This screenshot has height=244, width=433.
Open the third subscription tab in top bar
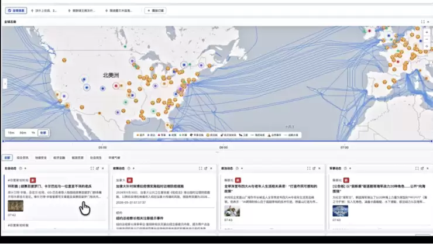coord(119,11)
